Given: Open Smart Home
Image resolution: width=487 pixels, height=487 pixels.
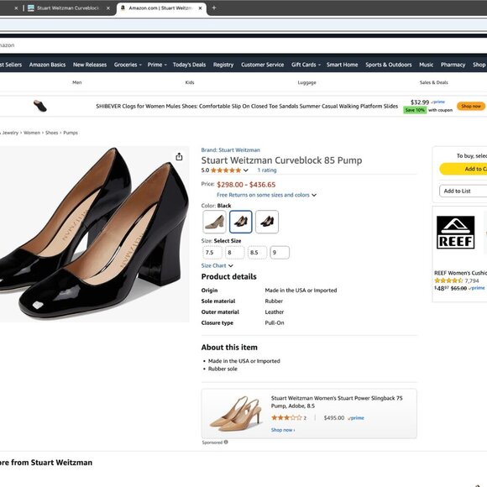Looking at the screenshot, I should [342, 65].
